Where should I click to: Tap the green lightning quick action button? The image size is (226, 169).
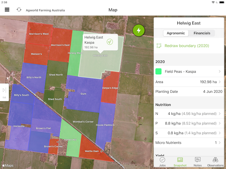tap(139, 30)
